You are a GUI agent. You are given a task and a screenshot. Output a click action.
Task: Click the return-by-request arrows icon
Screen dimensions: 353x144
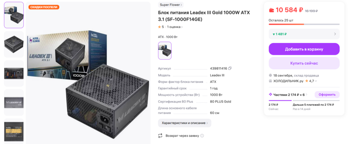pos(160,136)
